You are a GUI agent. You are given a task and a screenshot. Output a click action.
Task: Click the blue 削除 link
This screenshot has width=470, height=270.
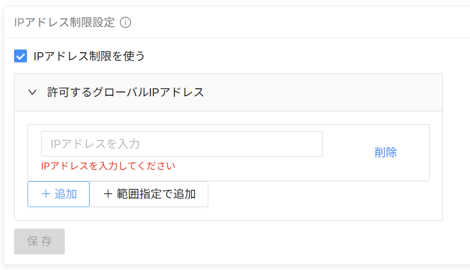click(385, 152)
